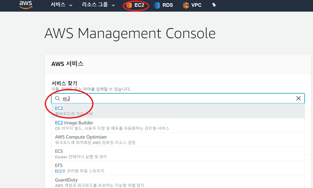
Task: Select ECS result in suggestions
Action: (x=178, y=154)
